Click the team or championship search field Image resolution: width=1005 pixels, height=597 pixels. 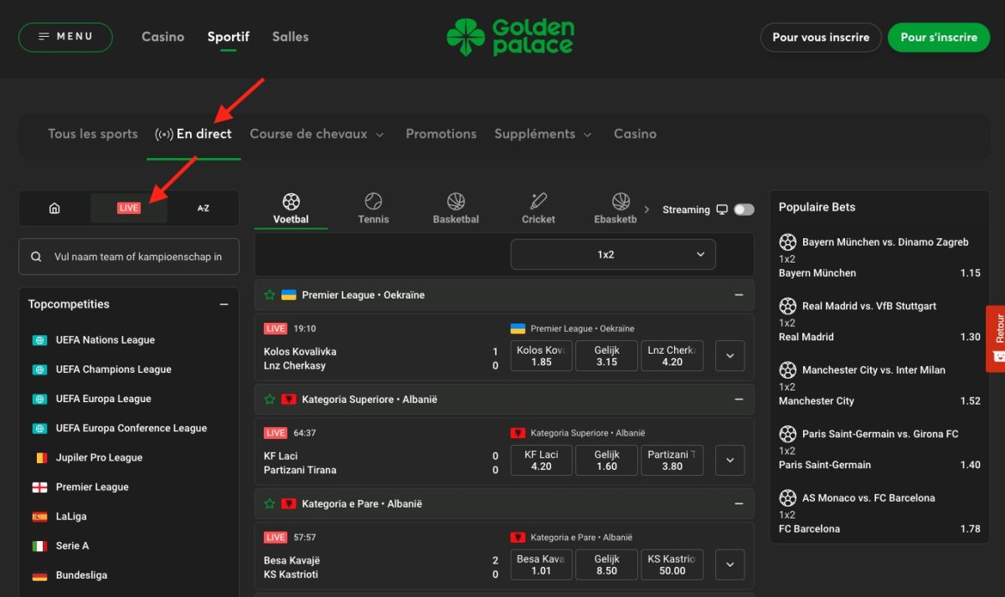pos(129,257)
